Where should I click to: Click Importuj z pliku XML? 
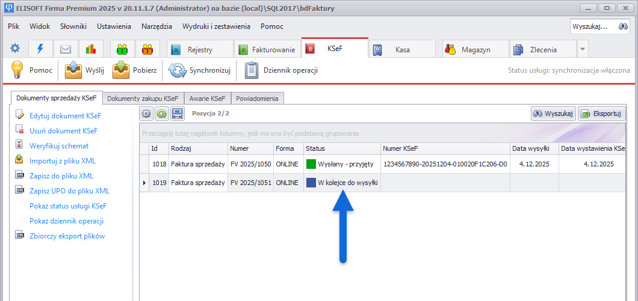click(63, 160)
